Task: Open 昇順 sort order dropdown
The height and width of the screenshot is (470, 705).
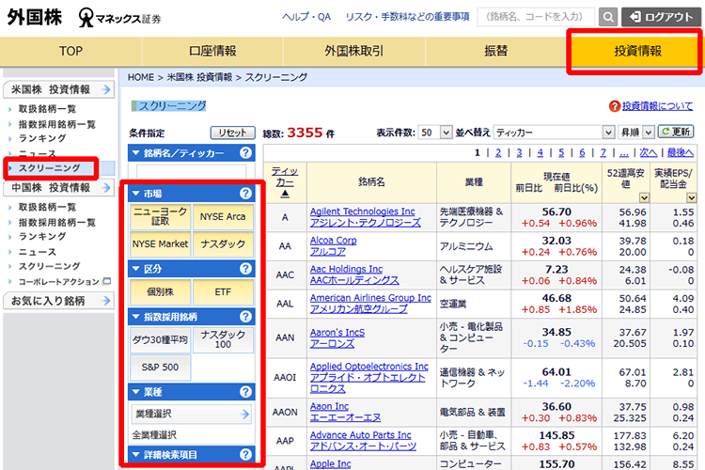Action: pos(635,133)
